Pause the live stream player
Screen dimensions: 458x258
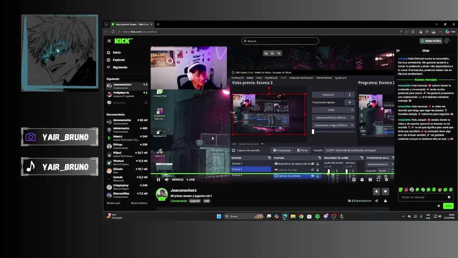(159, 180)
